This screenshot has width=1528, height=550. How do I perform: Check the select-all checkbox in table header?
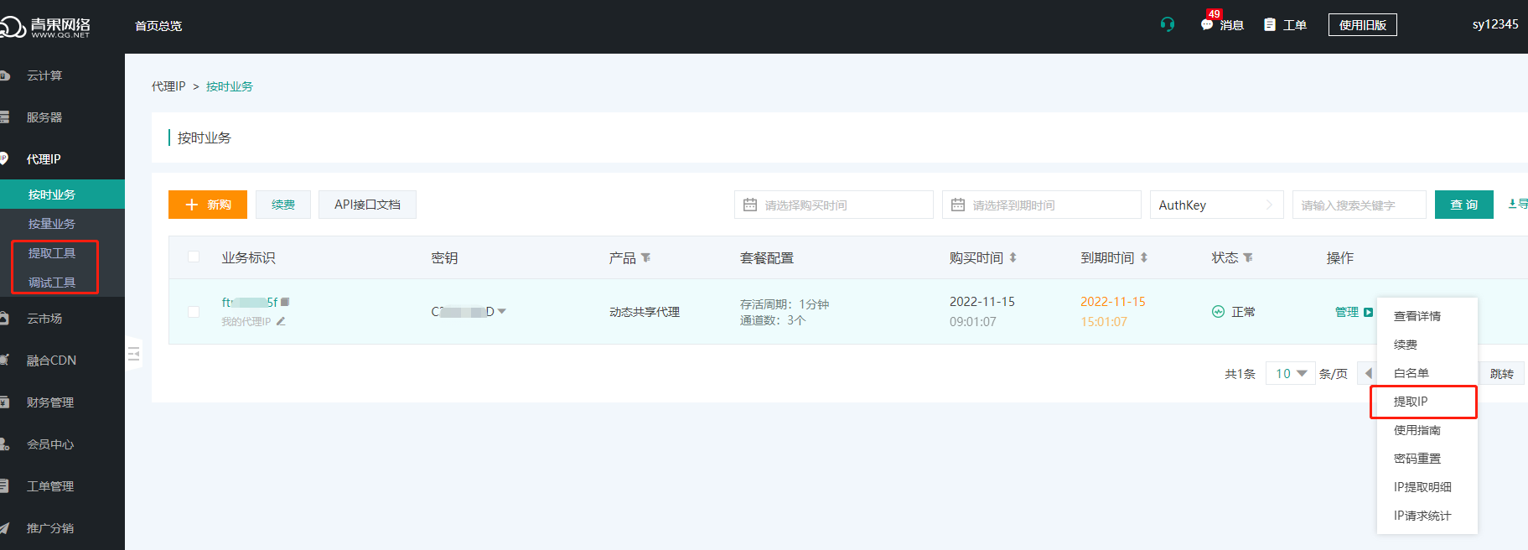click(194, 257)
